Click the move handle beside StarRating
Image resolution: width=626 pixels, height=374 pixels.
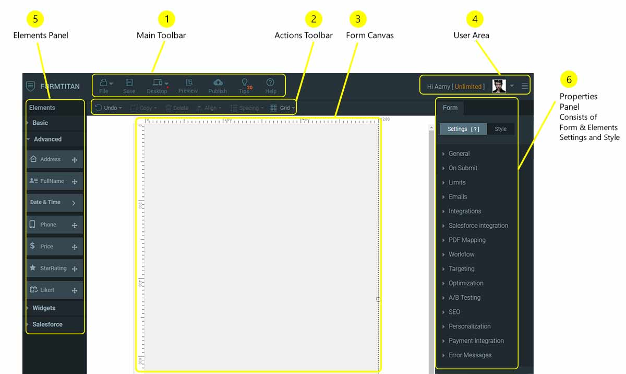tap(75, 269)
